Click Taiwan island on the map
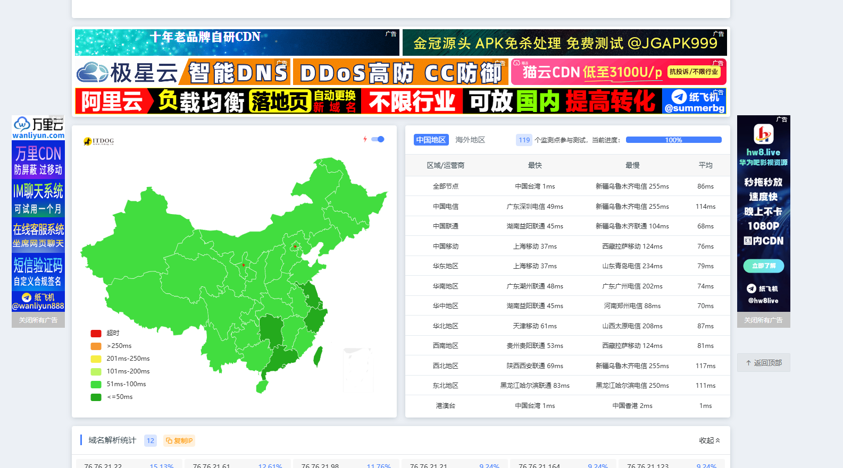843x468 pixels. point(318,356)
